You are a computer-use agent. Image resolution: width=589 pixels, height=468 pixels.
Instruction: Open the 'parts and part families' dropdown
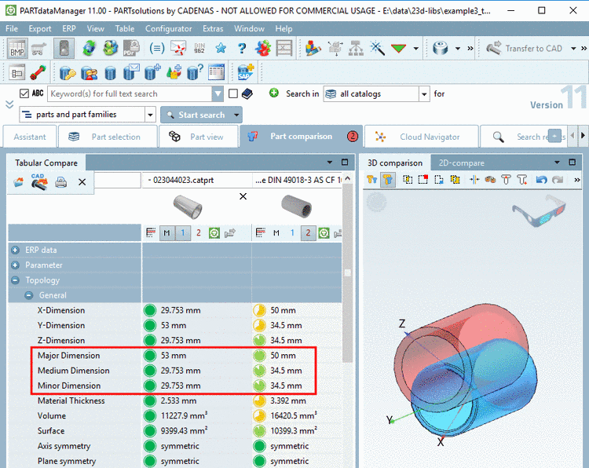[150, 115]
